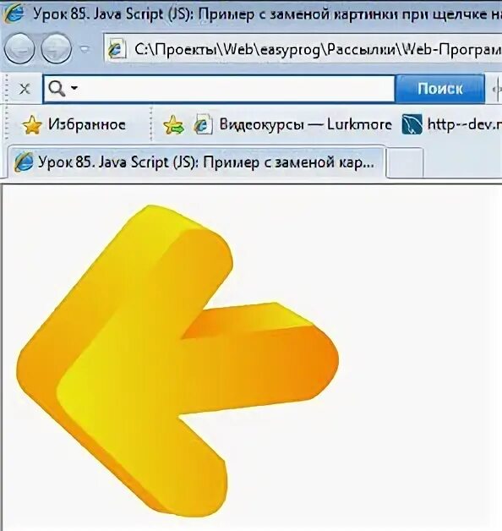Click the blue Поиск button

[x=440, y=89]
